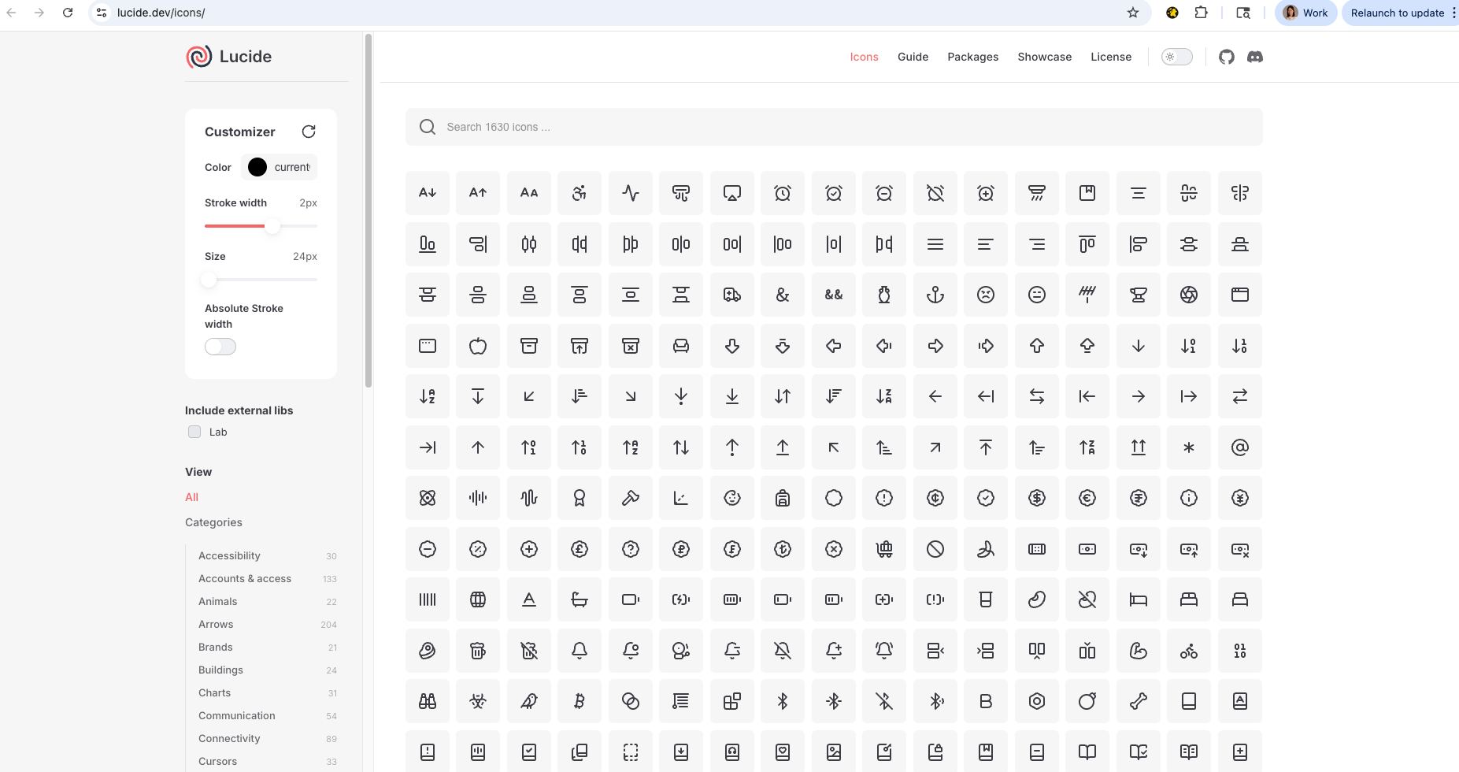Open the Showcase page

click(1045, 57)
